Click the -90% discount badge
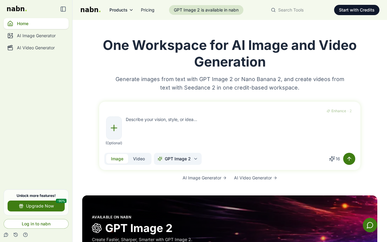Image resolution: width=387 pixels, height=242 pixels. (x=61, y=201)
